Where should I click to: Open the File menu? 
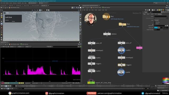(2, 3)
